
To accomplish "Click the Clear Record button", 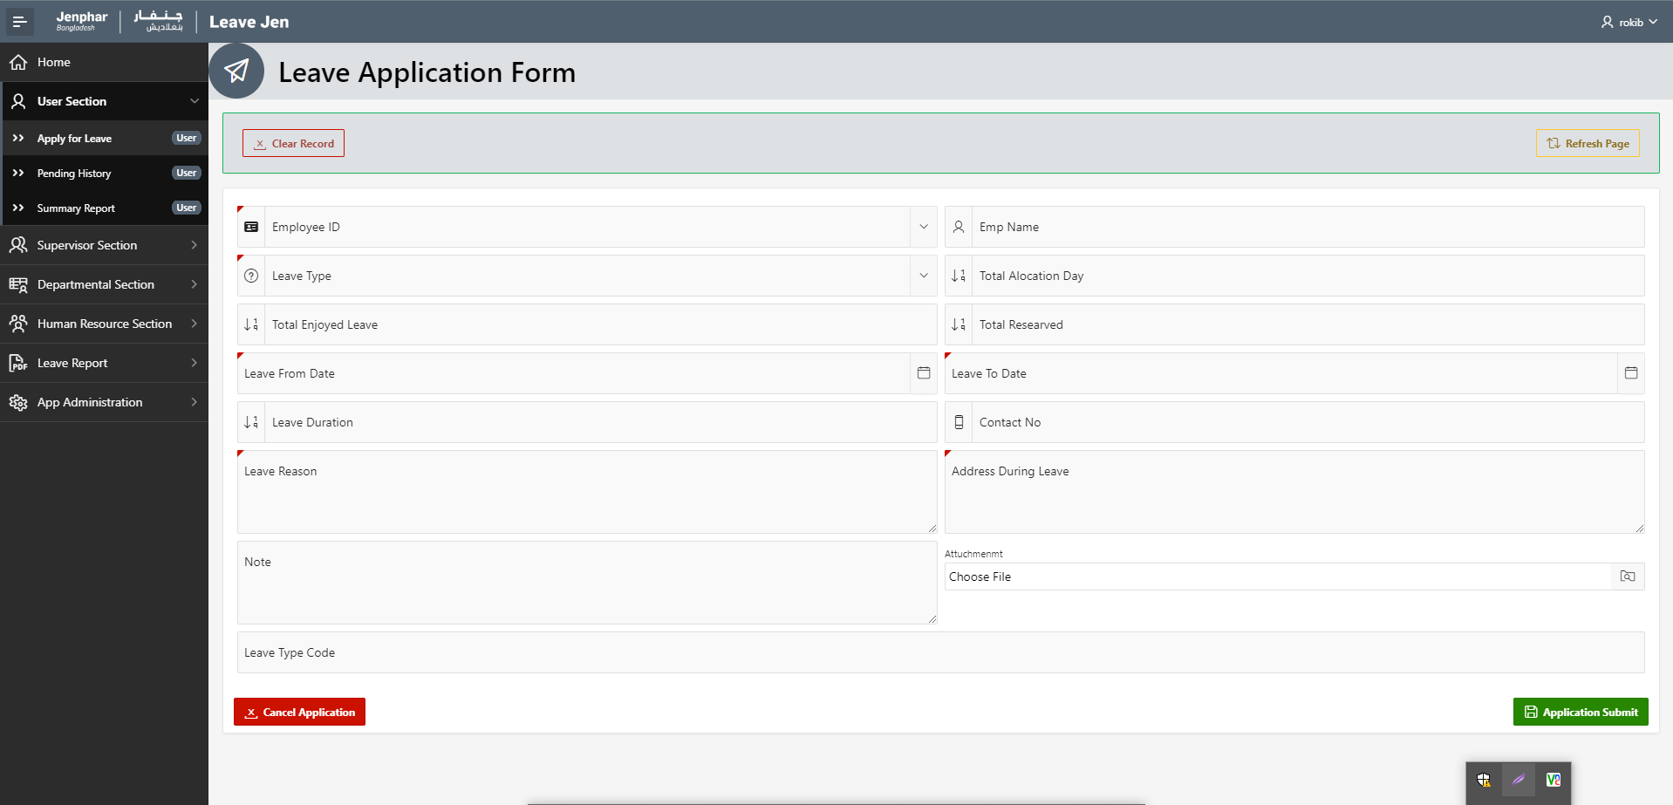I will pos(293,143).
